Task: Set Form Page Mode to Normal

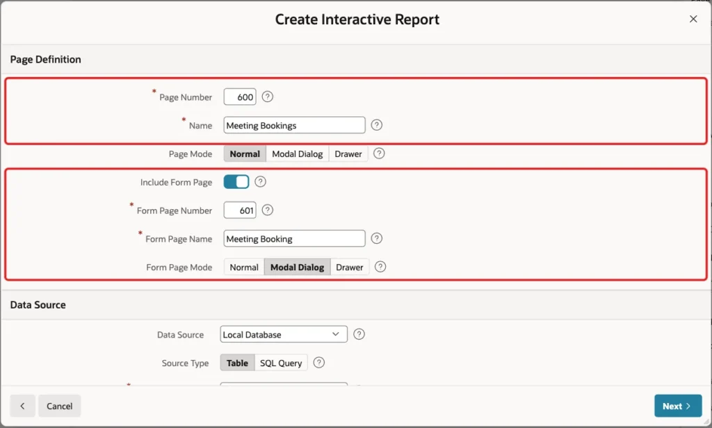Action: click(x=244, y=267)
